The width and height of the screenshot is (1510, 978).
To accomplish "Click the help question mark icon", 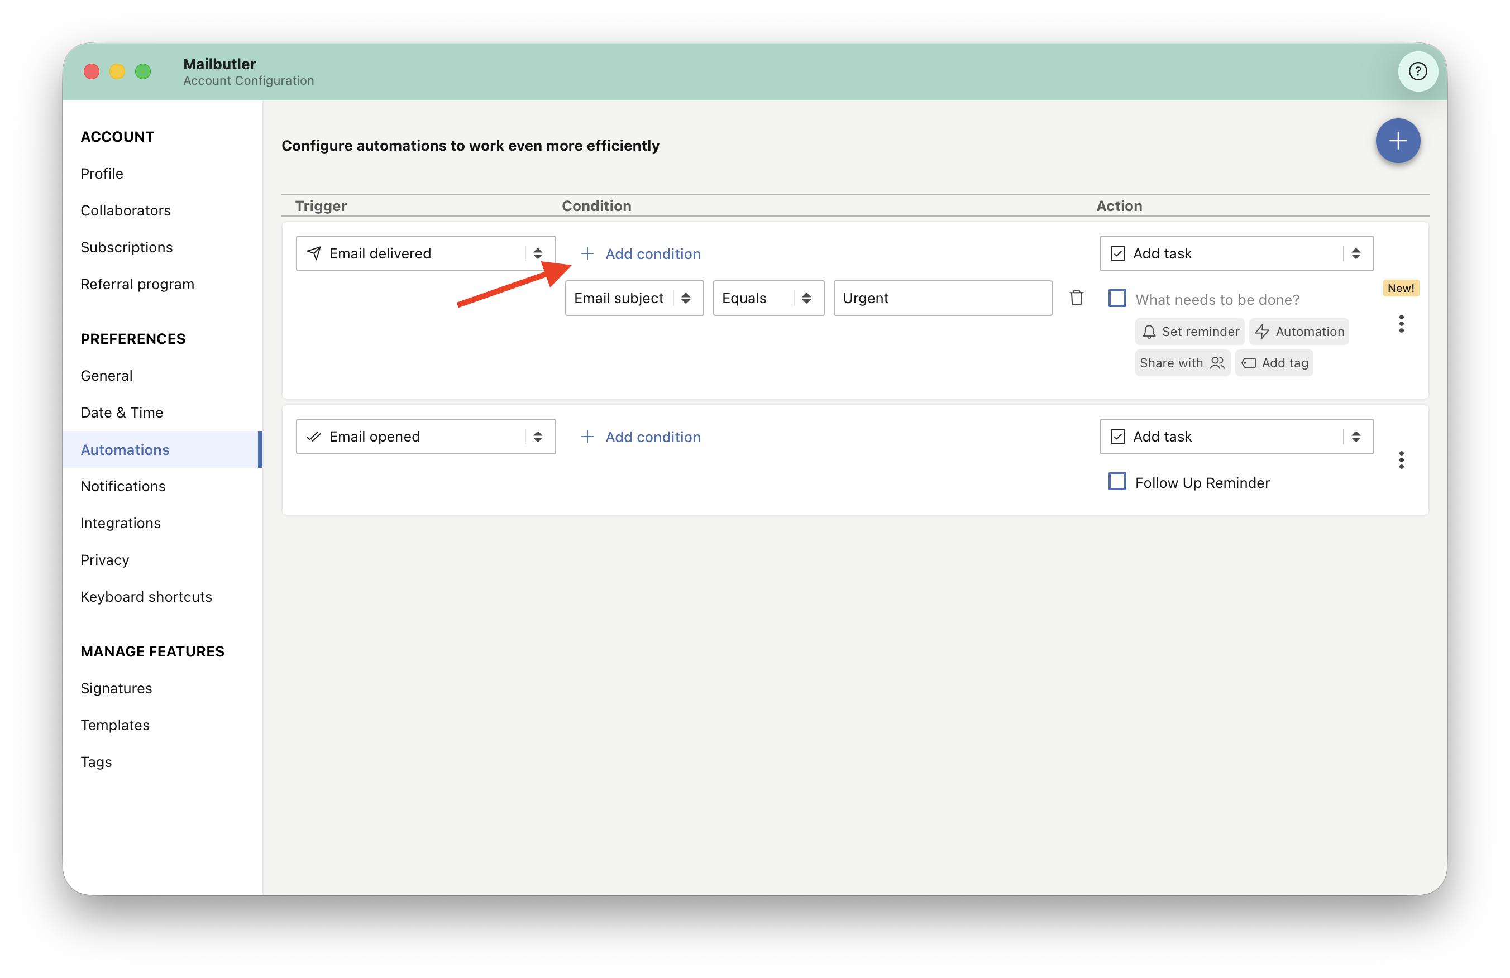I will 1417,71.
